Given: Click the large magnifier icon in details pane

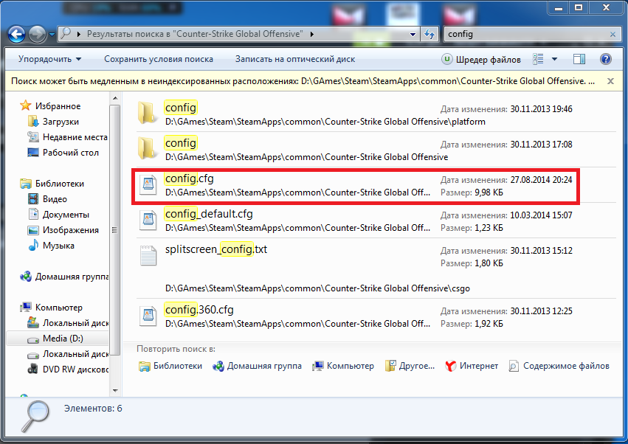Looking at the screenshot, I should pyautogui.click(x=35, y=416).
